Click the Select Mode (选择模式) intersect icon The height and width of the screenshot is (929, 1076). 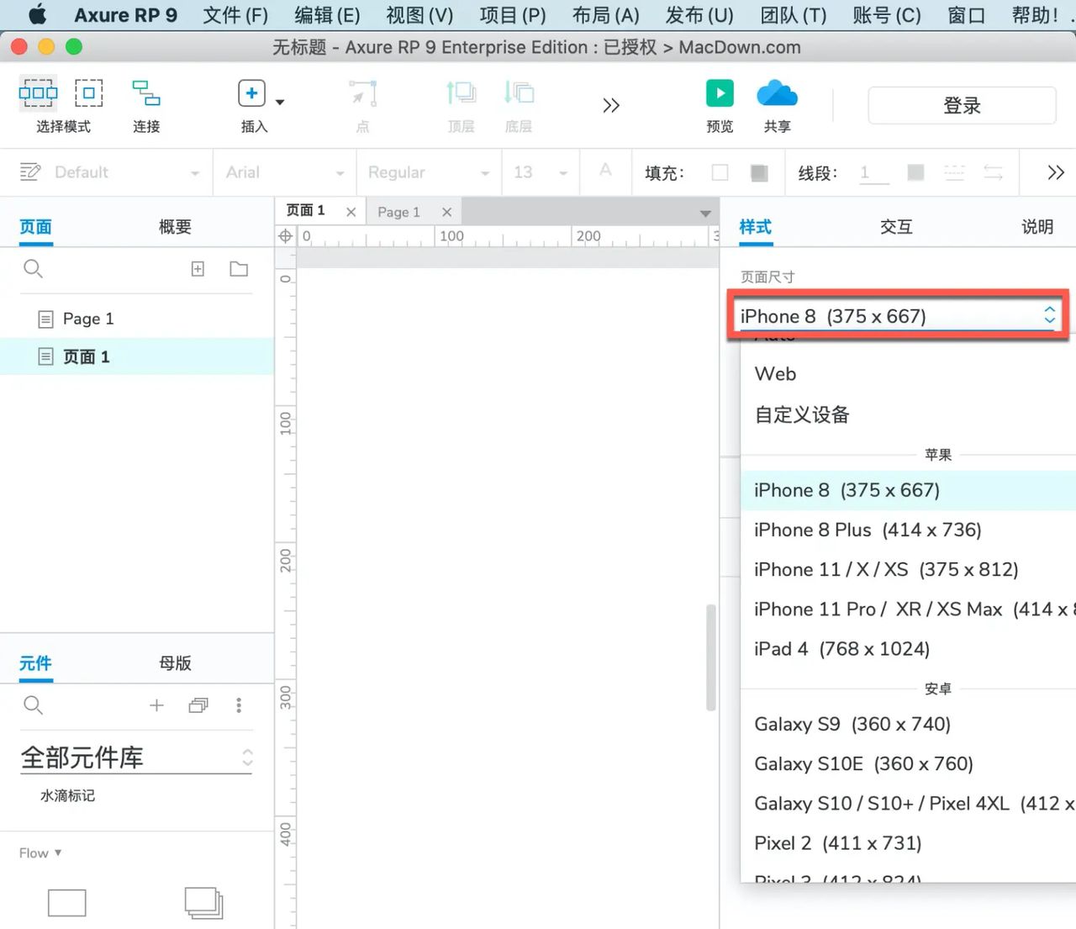pyautogui.click(x=39, y=92)
